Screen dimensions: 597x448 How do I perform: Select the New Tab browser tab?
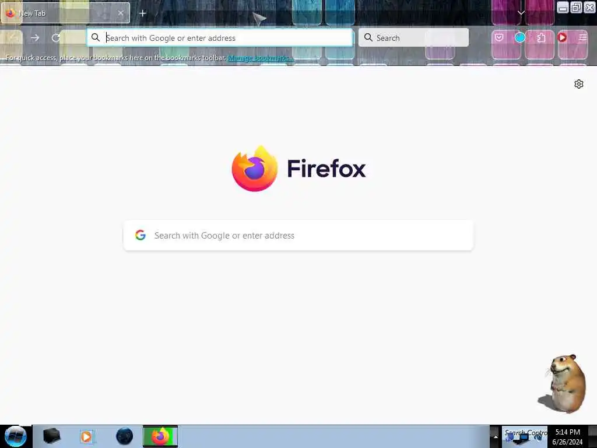pos(65,13)
